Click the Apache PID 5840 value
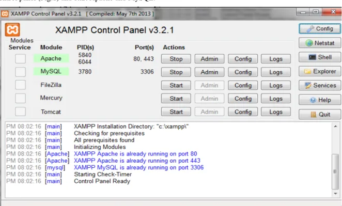 (x=85, y=55)
